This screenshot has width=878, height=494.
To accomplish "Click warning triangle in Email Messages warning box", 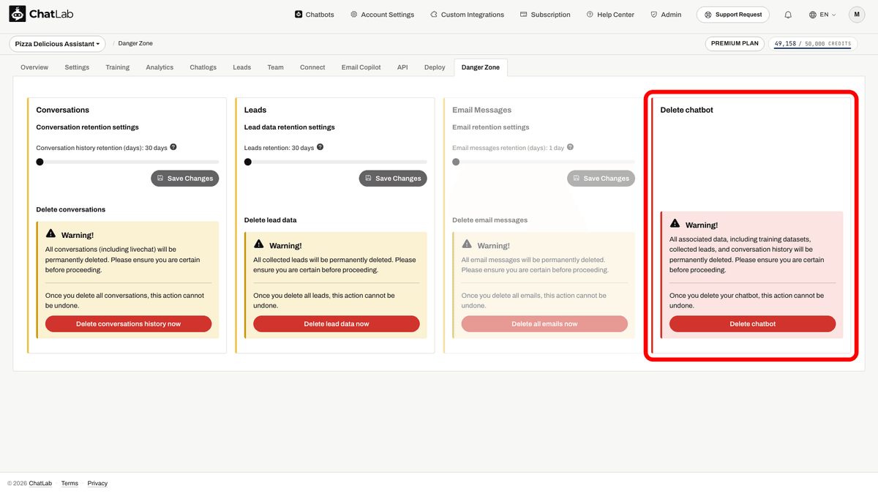I will pyautogui.click(x=467, y=244).
